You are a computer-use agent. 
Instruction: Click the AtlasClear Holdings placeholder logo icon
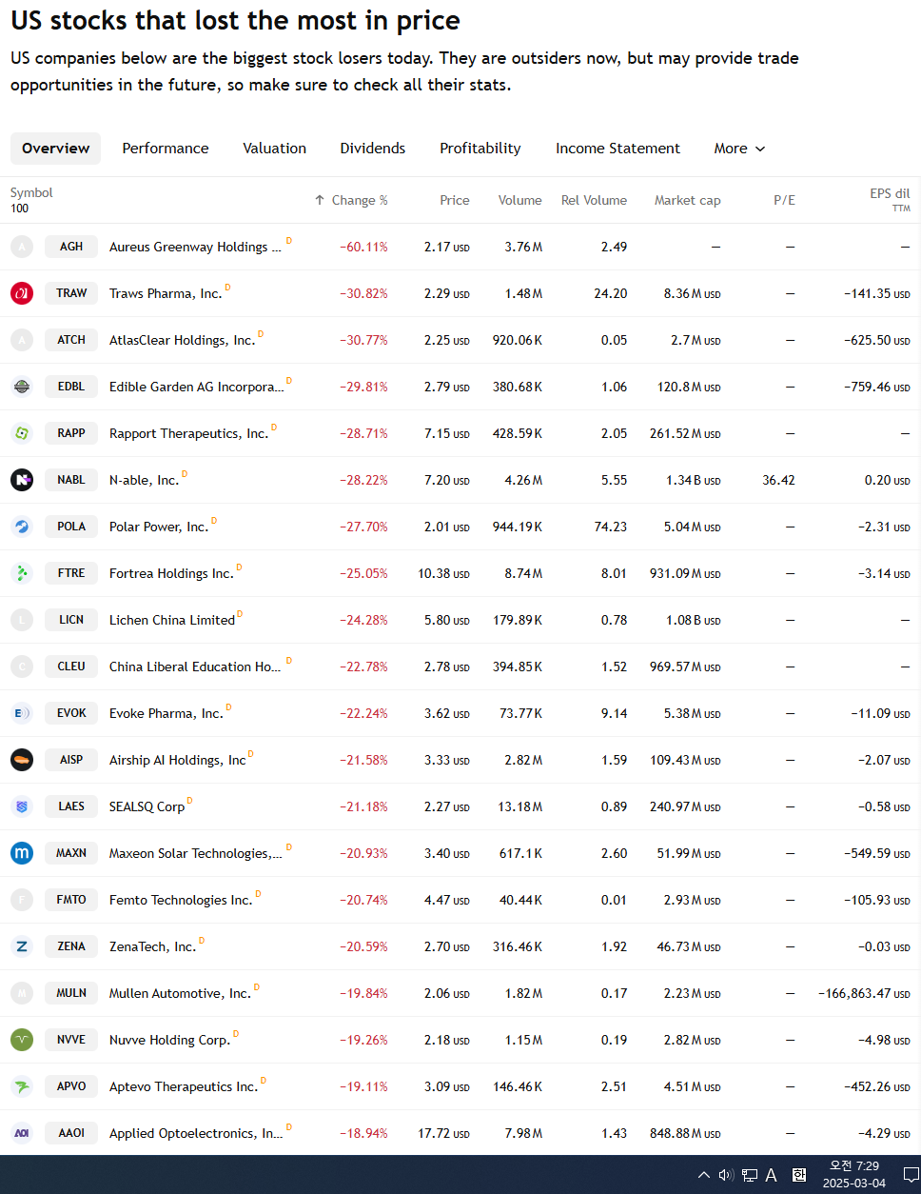tap(22, 340)
